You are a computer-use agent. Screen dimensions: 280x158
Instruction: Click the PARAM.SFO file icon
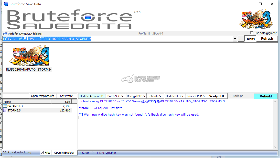coord(5,106)
